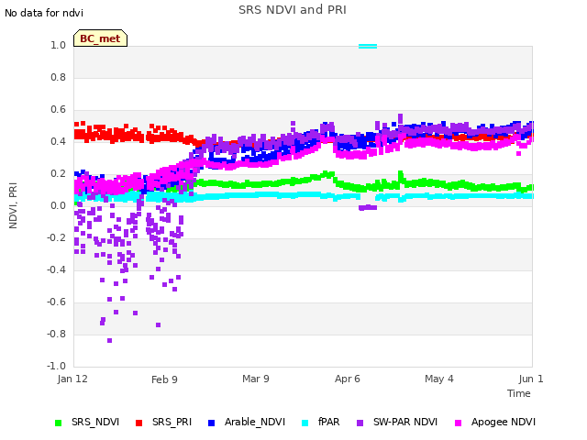Click the Mar 9 x-axis tick label

coord(256,379)
